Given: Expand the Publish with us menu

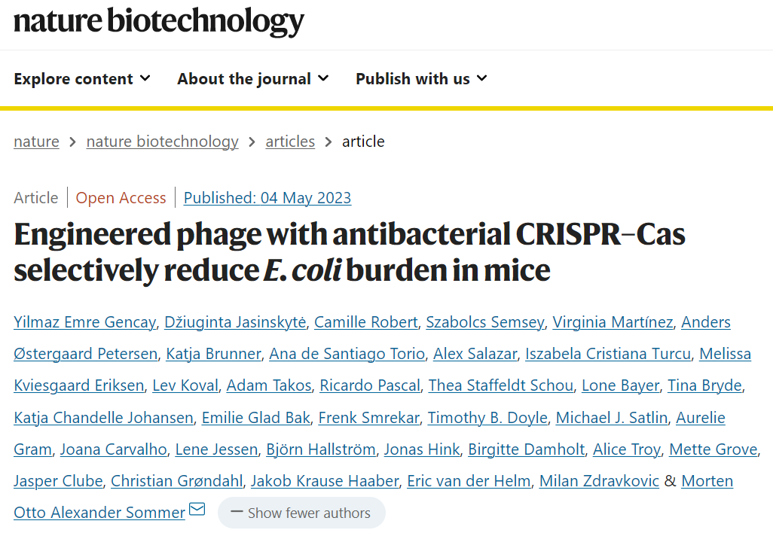Looking at the screenshot, I should (421, 79).
